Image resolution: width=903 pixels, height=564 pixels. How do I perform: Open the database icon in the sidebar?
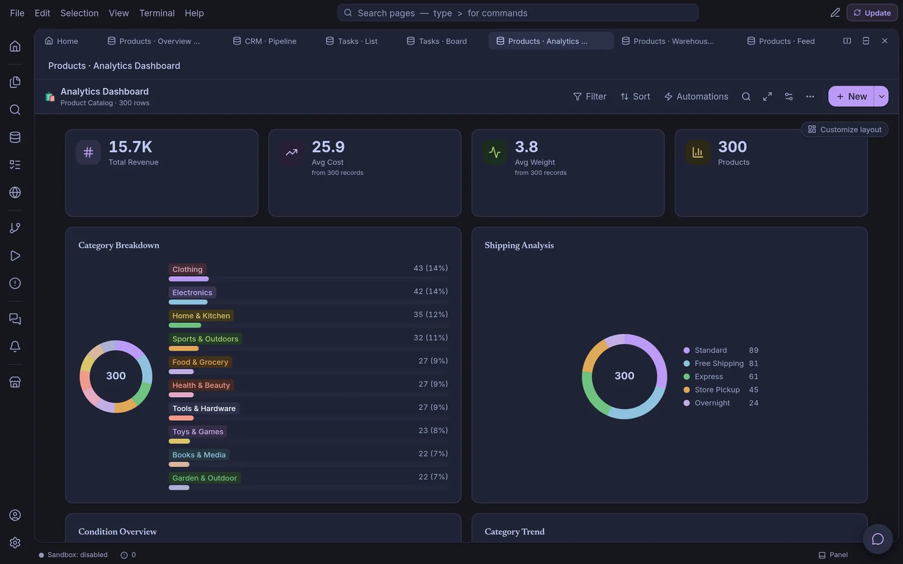coord(15,137)
